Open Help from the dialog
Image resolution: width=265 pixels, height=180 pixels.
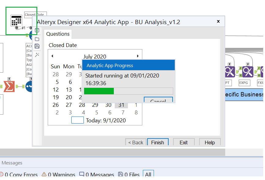point(210,142)
